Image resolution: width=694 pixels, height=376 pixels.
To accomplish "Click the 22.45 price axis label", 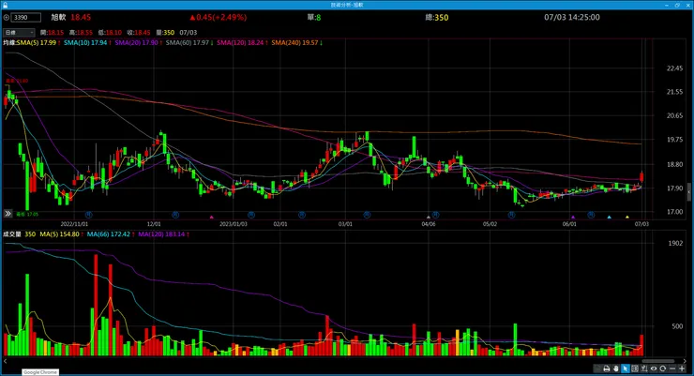I will (x=674, y=68).
